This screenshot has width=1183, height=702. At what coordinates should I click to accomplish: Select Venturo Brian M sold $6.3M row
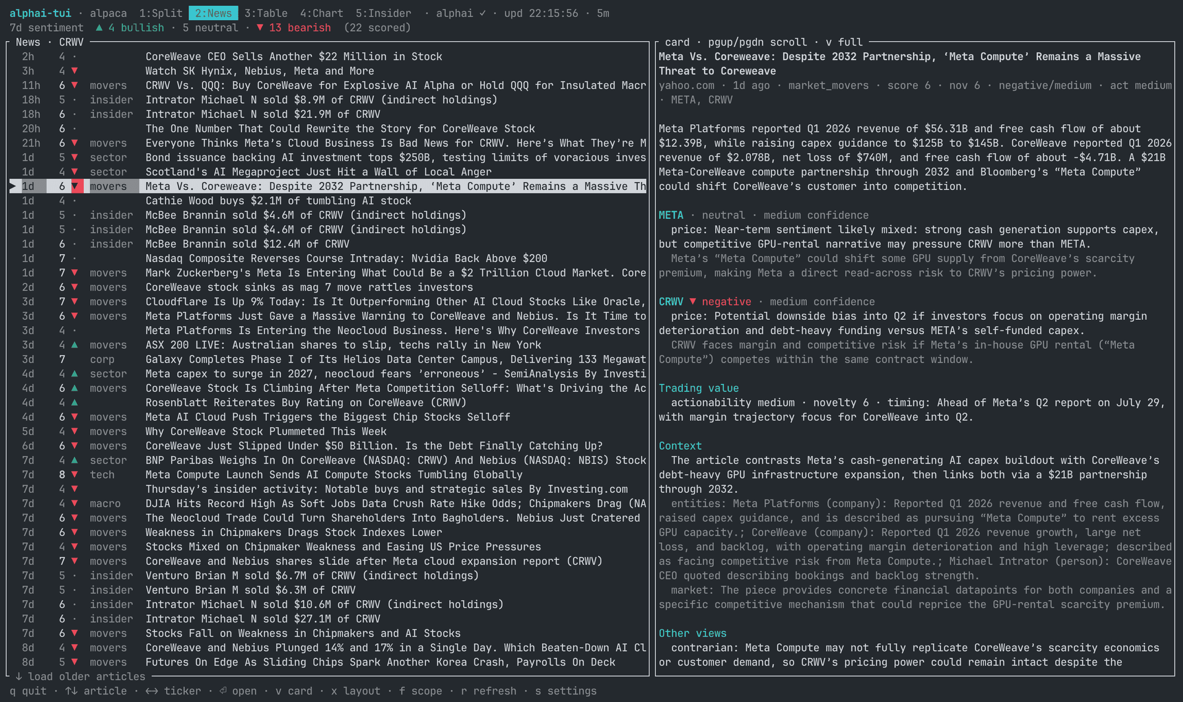328,591
